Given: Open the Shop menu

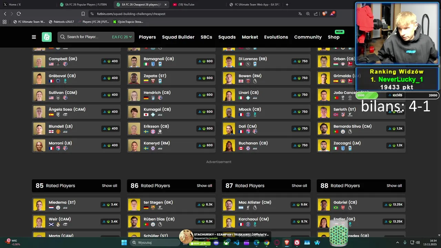Looking at the screenshot, I should (334, 37).
